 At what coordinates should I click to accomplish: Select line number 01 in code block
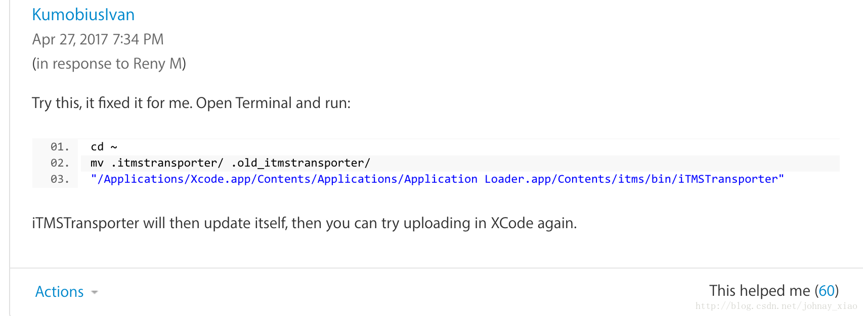click(x=60, y=147)
